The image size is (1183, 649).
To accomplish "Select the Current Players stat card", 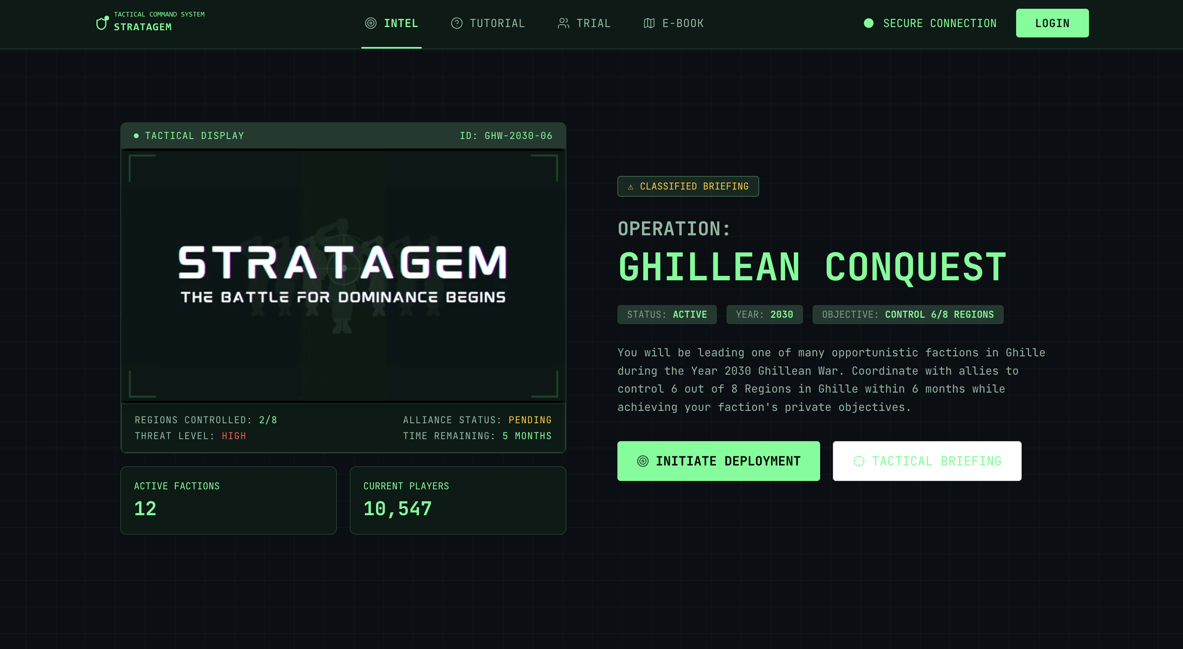I will 457,500.
